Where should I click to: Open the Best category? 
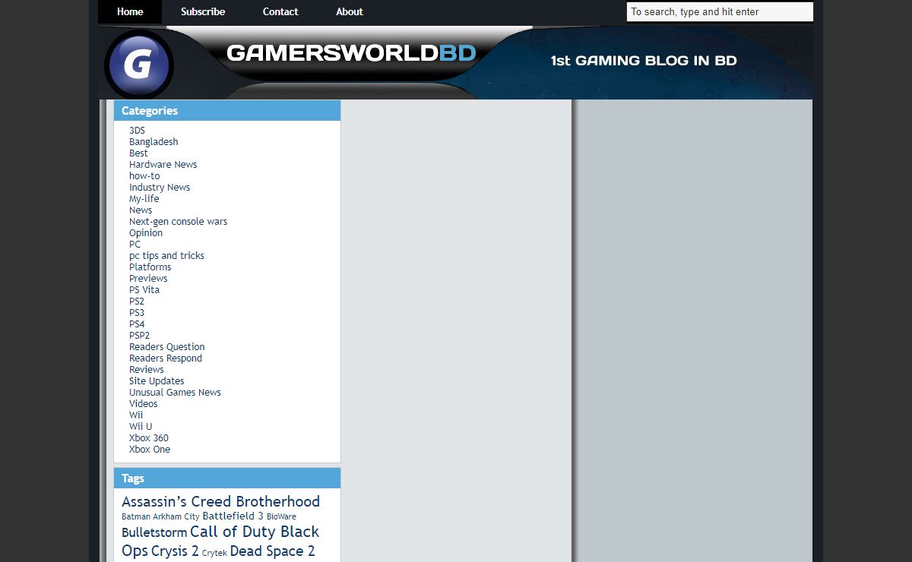[138, 153]
